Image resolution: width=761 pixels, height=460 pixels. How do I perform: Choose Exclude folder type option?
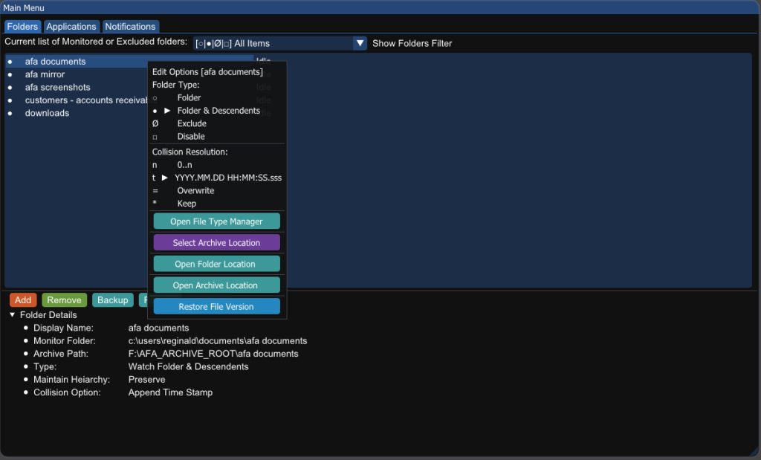point(217,123)
